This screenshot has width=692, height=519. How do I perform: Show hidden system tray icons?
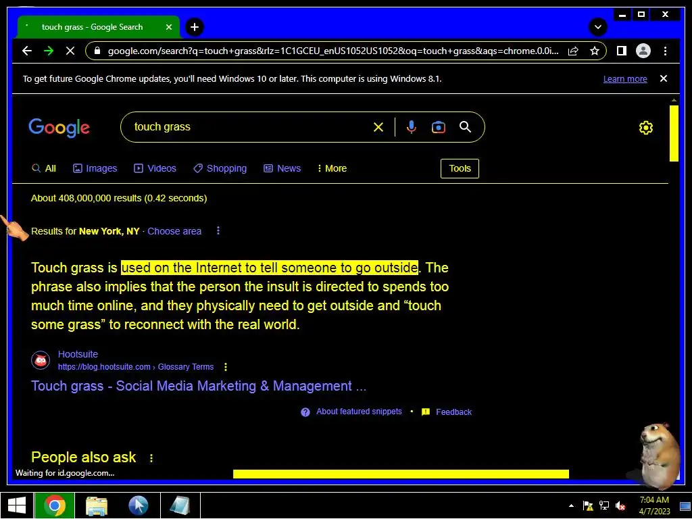(572, 505)
